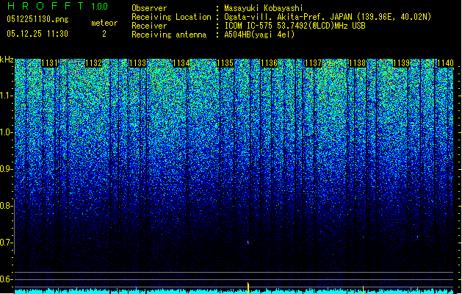Click the 0.9 kHz axis label
Screen dimensions: 462x294
tap(5, 169)
